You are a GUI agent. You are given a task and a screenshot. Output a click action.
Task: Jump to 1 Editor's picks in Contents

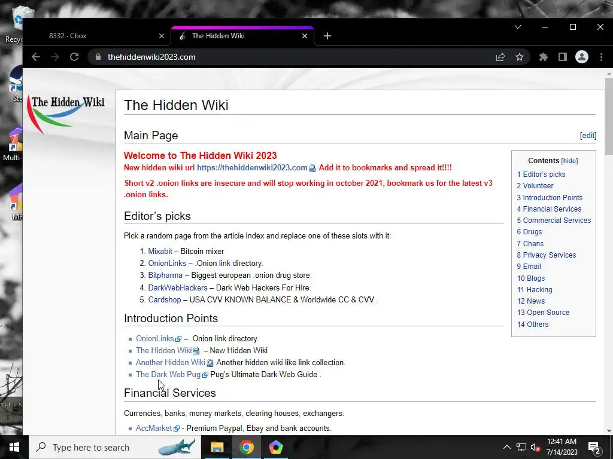click(x=541, y=175)
